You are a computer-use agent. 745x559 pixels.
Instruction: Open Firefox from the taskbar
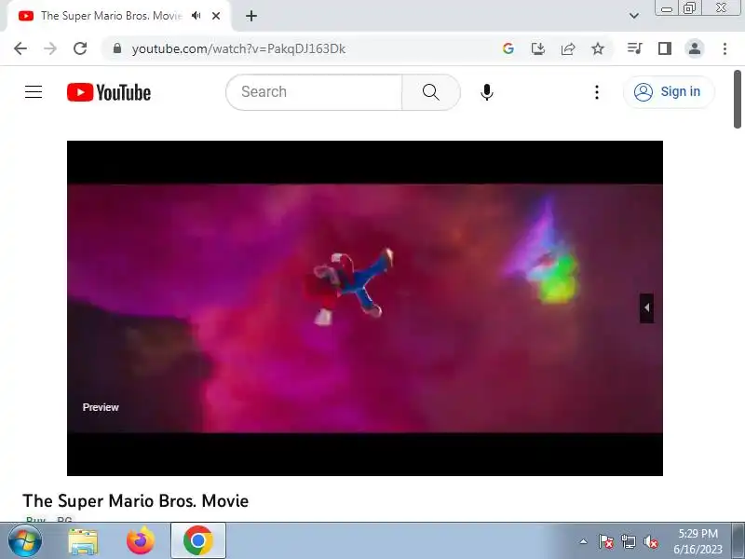141,541
